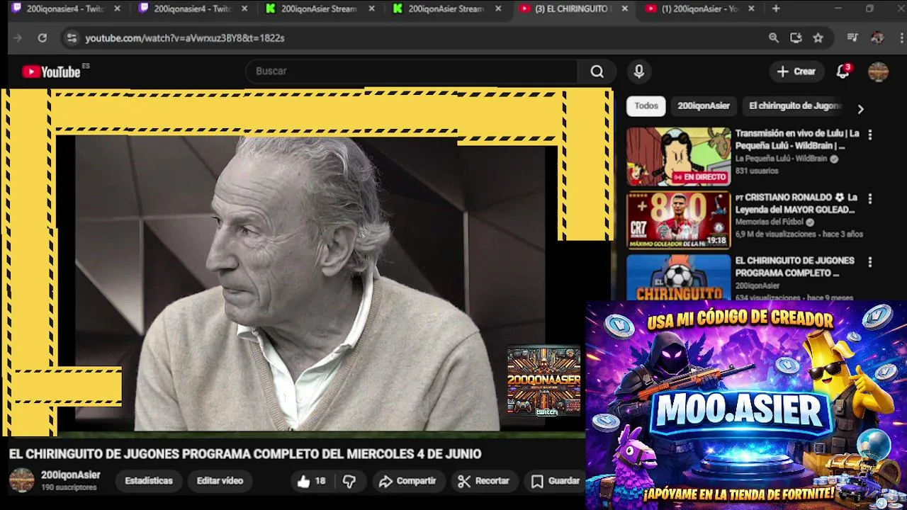This screenshot has width=907, height=510.
Task: Open 'CRISTIANO RONALDO La Leyenda' video title
Action: point(797,203)
